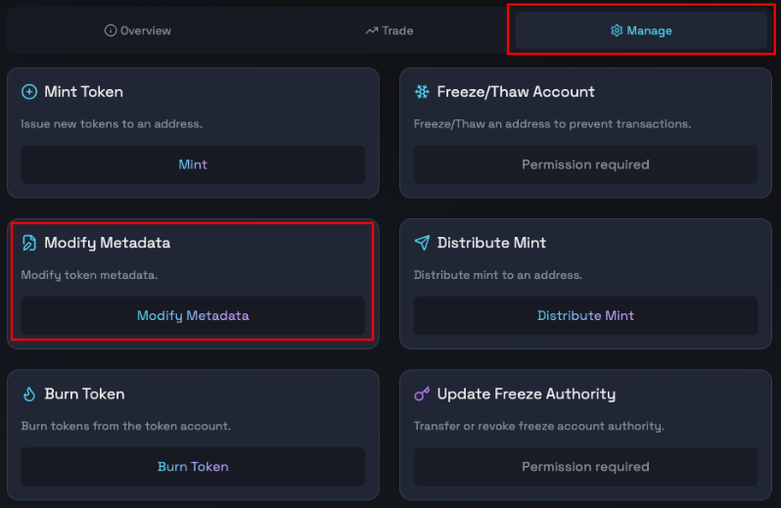Viewport: 781px width, 508px height.
Task: Open the Trade tab
Action: pos(390,30)
